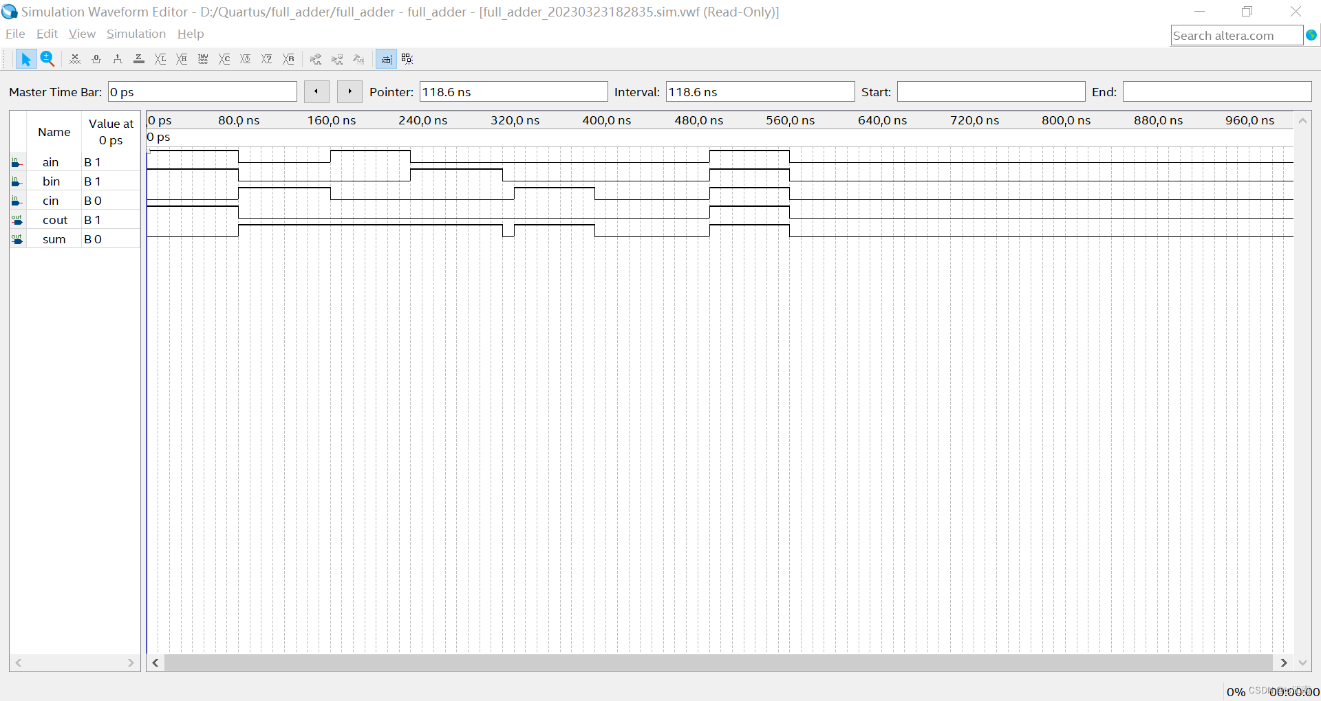Image resolution: width=1321 pixels, height=701 pixels.
Task: Click the Name column header
Action: [54, 132]
